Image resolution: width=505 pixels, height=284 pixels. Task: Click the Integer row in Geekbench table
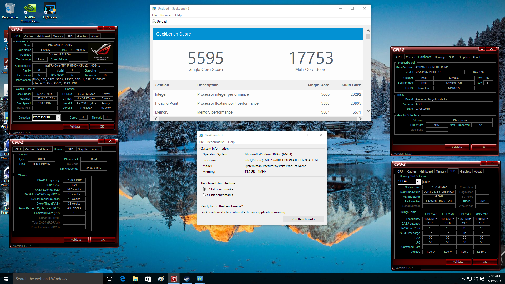258,94
